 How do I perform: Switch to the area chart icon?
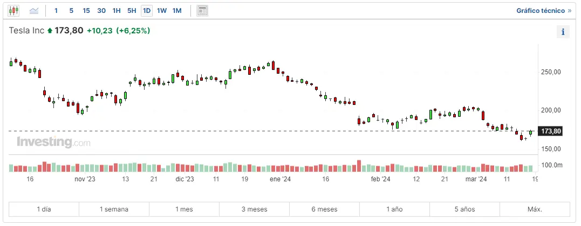34,10
